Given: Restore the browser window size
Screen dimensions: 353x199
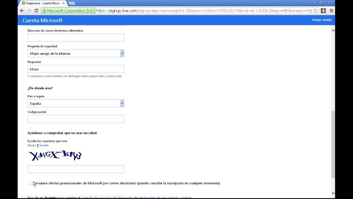Looking at the screenshot, I should 320,2.
